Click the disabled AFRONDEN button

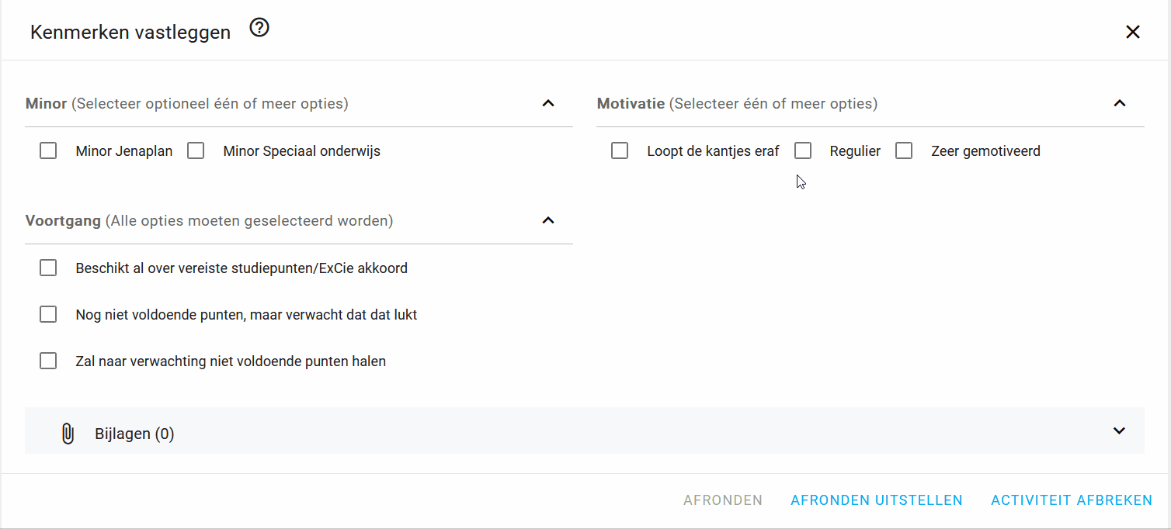tap(722, 500)
